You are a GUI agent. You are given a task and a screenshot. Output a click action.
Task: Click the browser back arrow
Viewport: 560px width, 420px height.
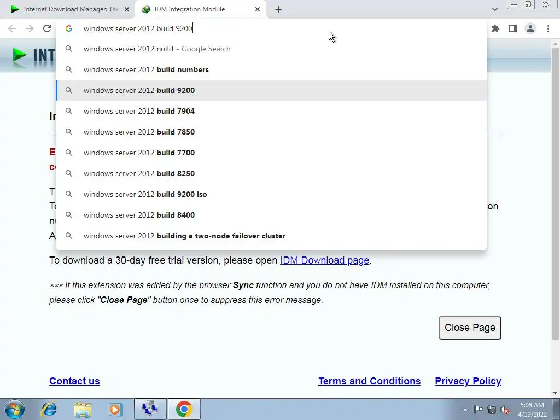(12, 28)
